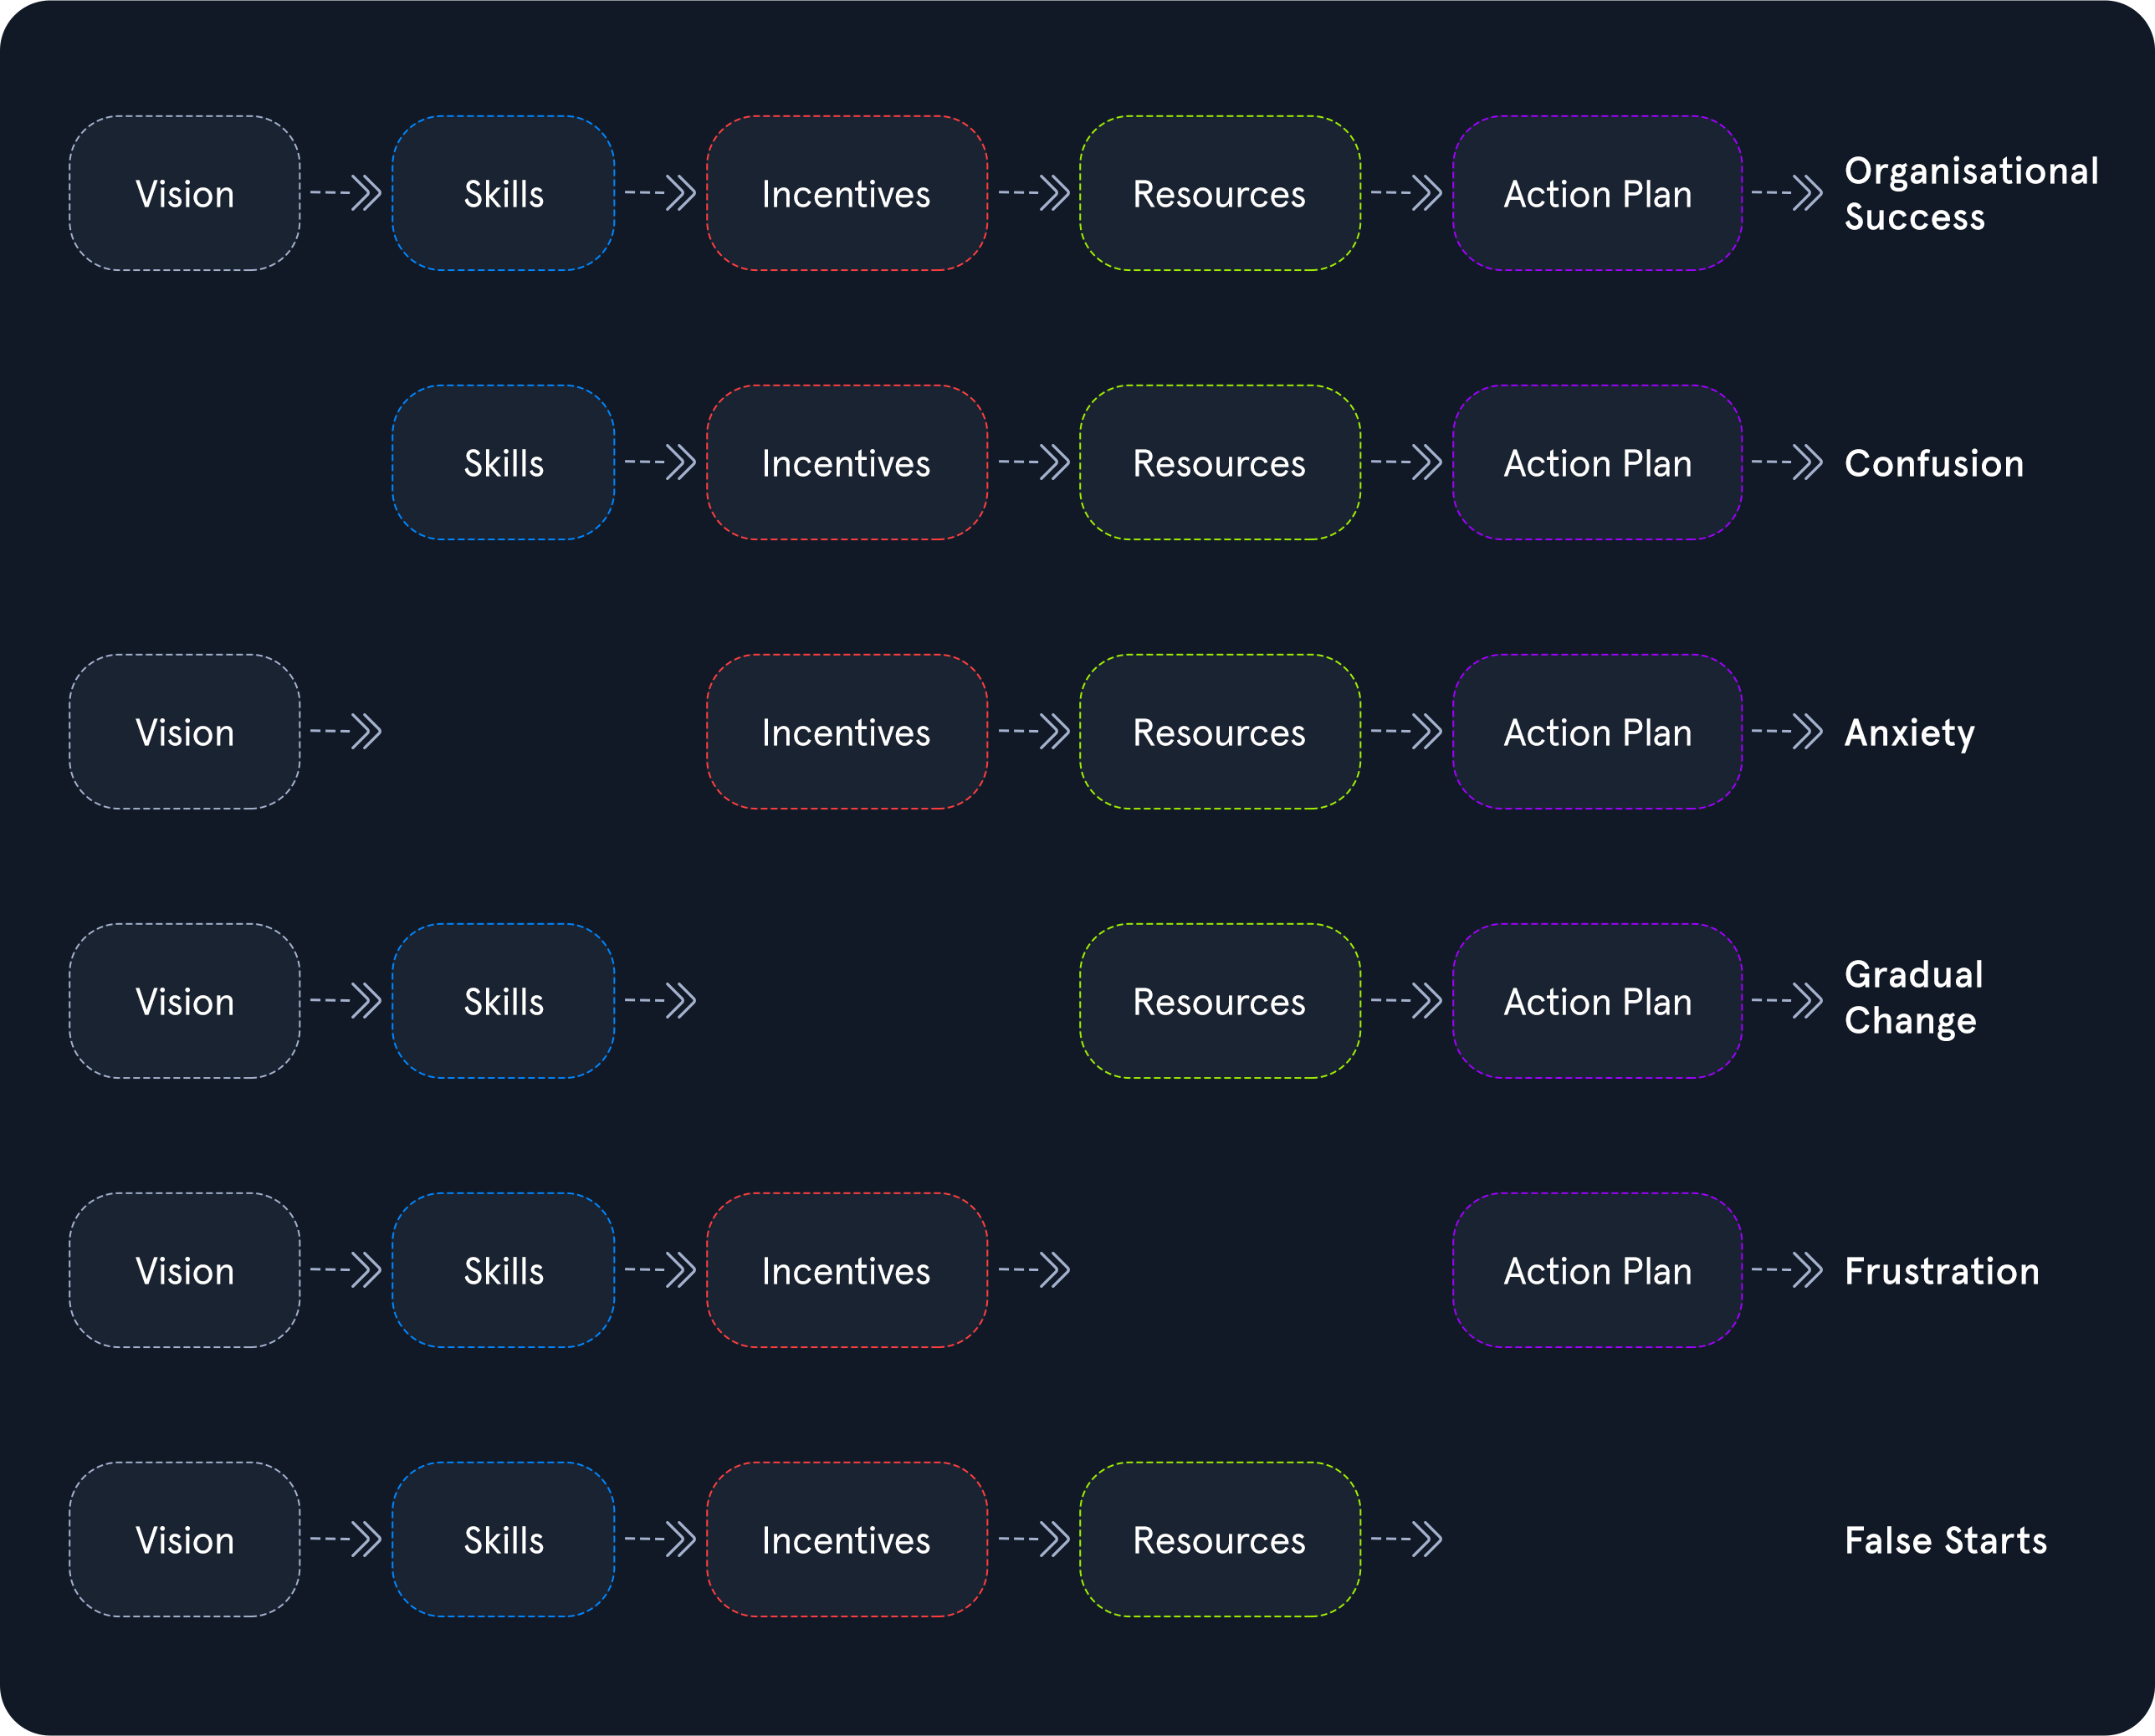
Task: Click the arrow pointing to Confusion
Action: coord(1787,462)
